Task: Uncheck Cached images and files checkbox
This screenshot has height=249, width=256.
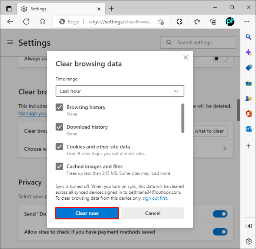Action: pyautogui.click(x=59, y=166)
